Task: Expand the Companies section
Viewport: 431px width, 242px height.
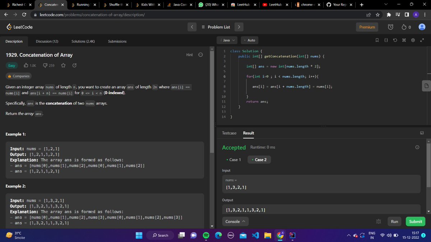Action: coord(19,76)
